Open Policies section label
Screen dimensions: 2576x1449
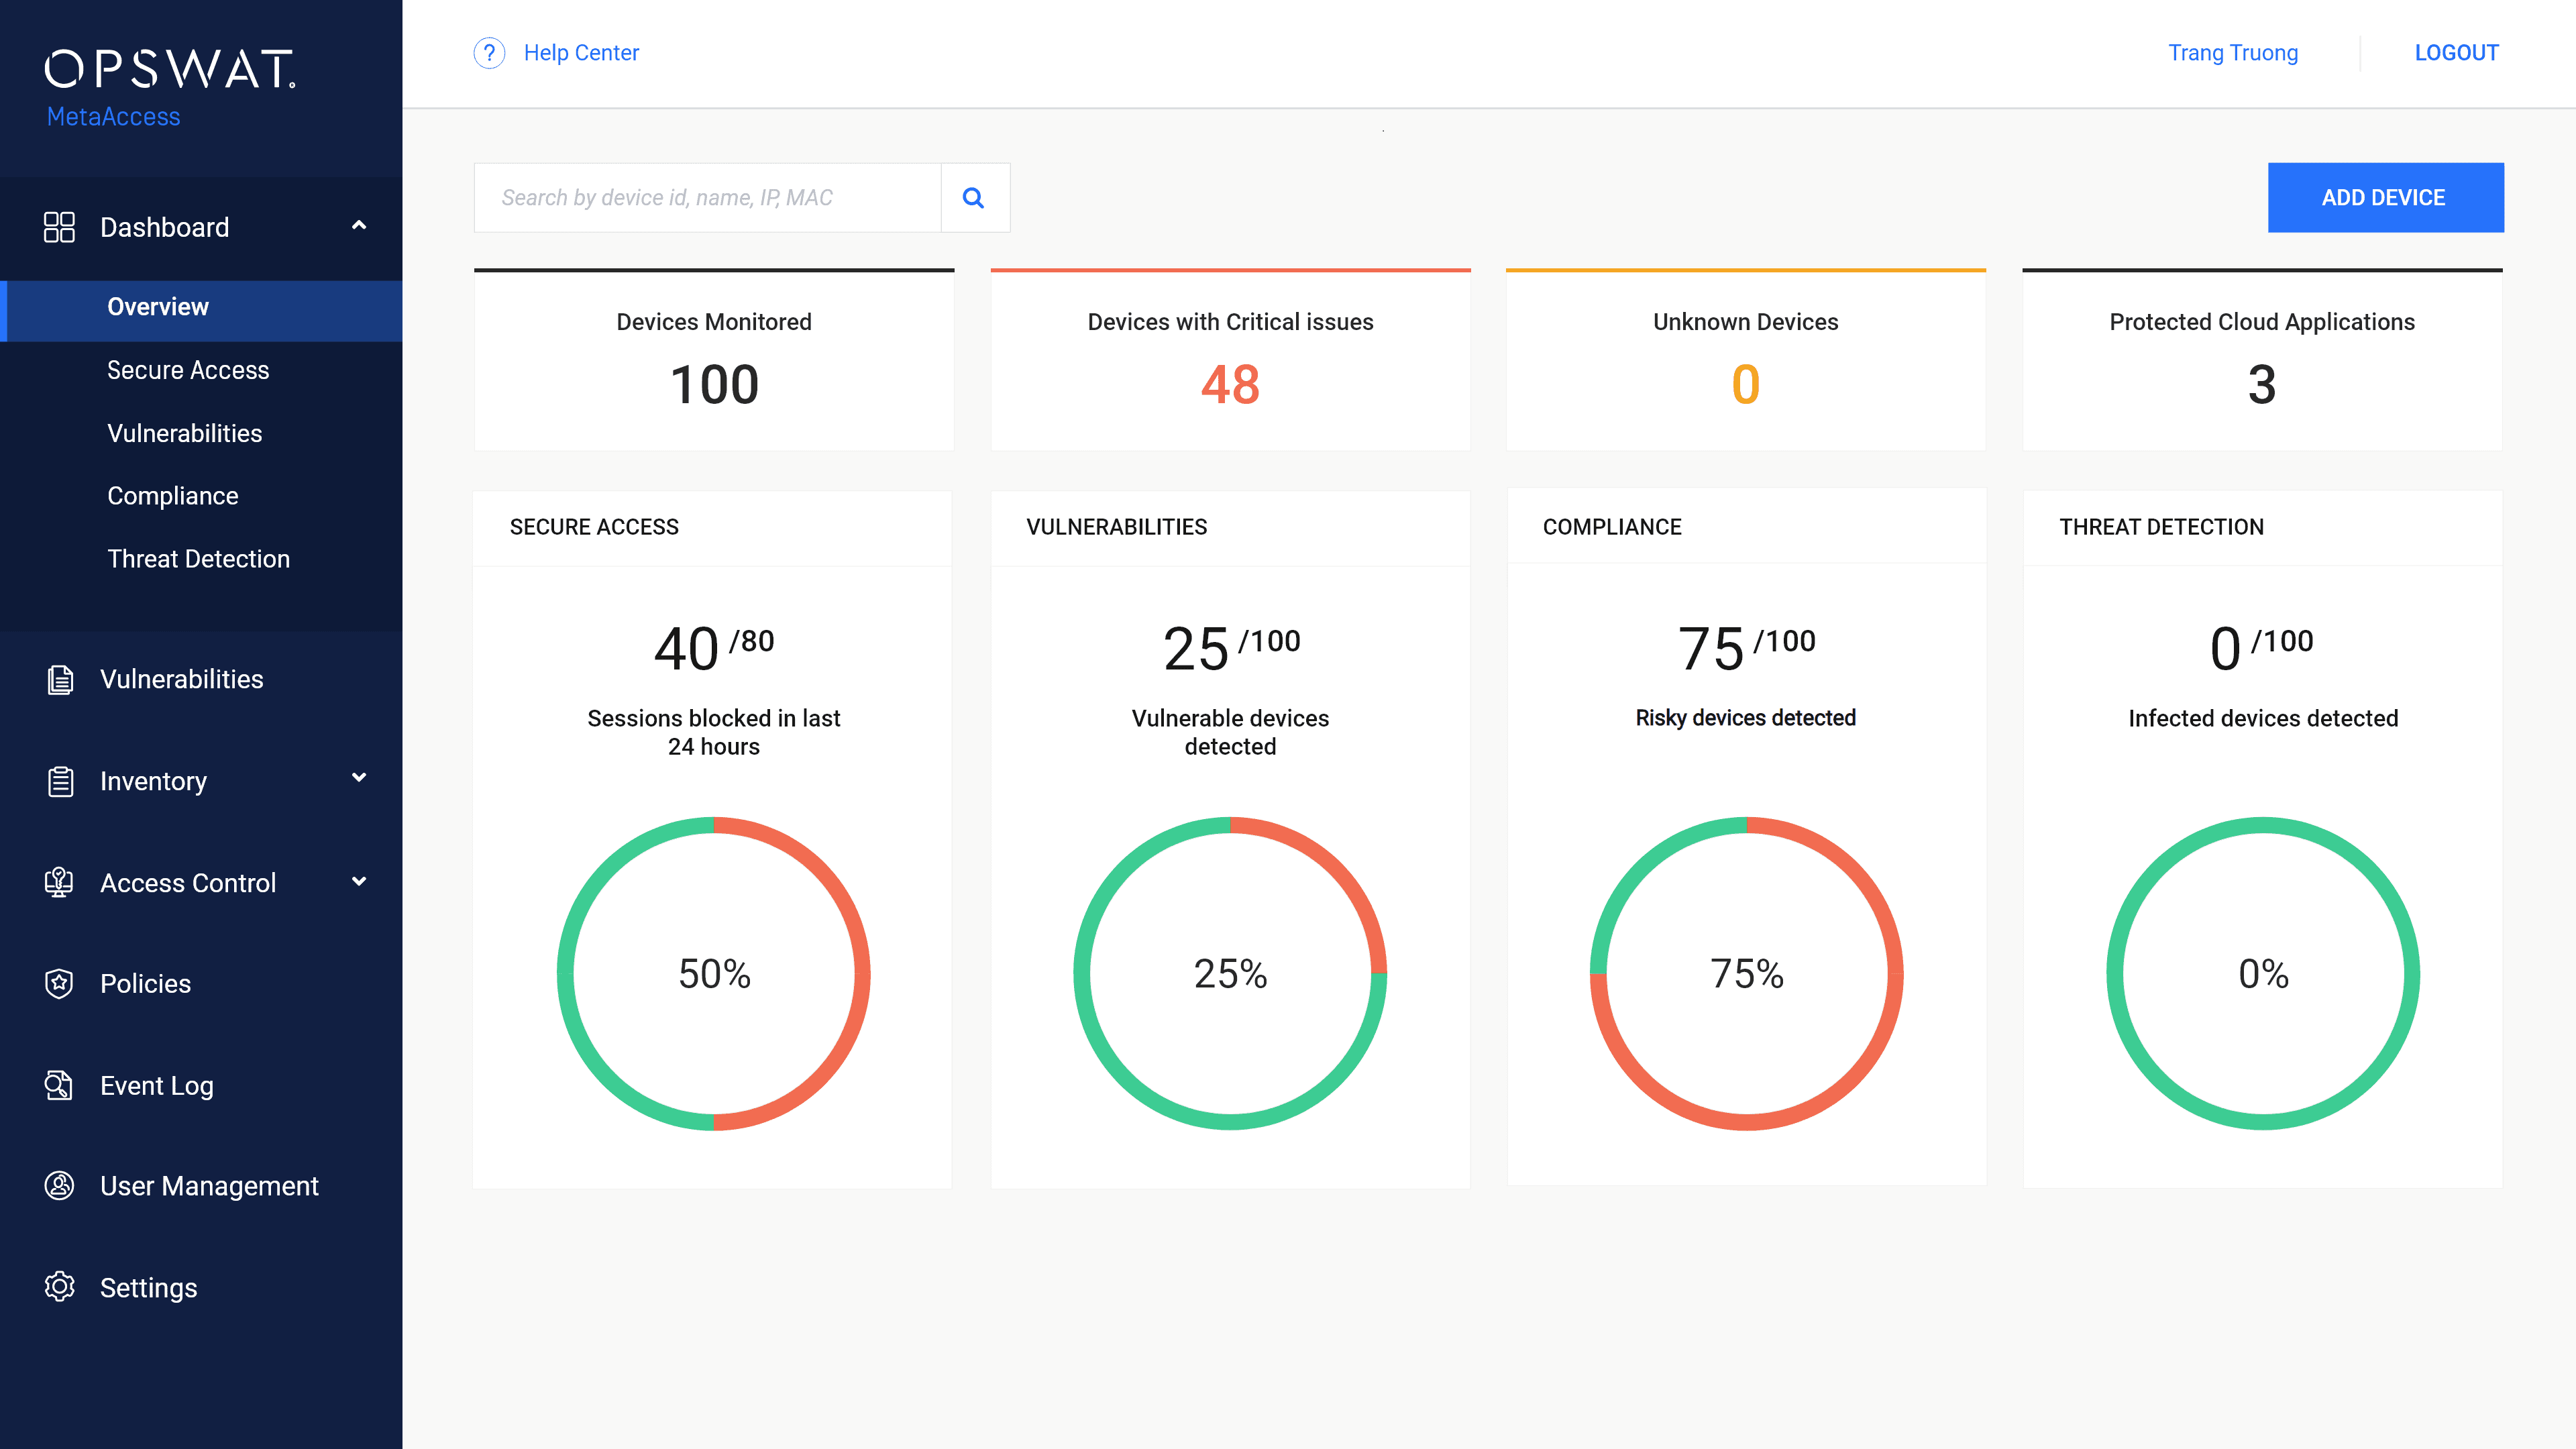point(145,984)
